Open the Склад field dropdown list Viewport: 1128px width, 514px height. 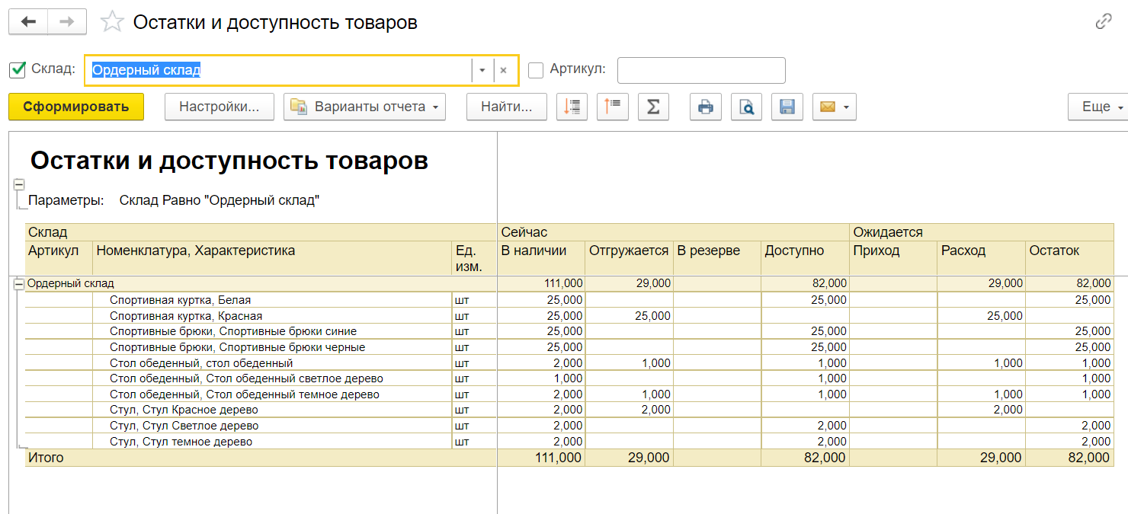(x=482, y=70)
